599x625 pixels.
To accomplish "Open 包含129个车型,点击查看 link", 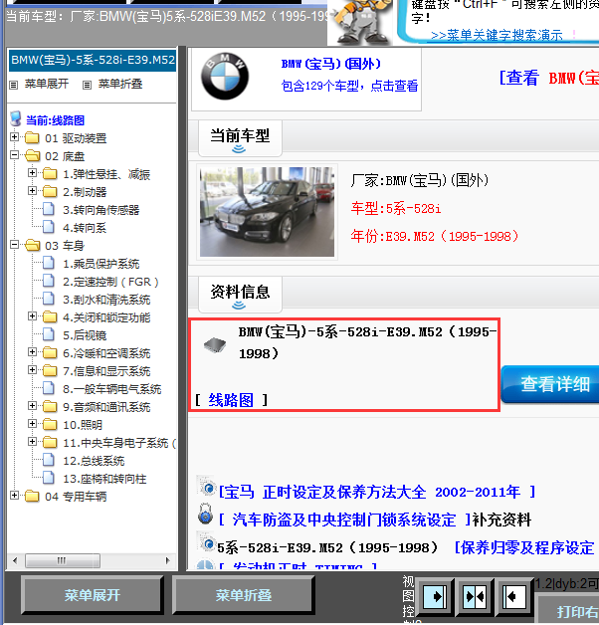I will 349,86.
